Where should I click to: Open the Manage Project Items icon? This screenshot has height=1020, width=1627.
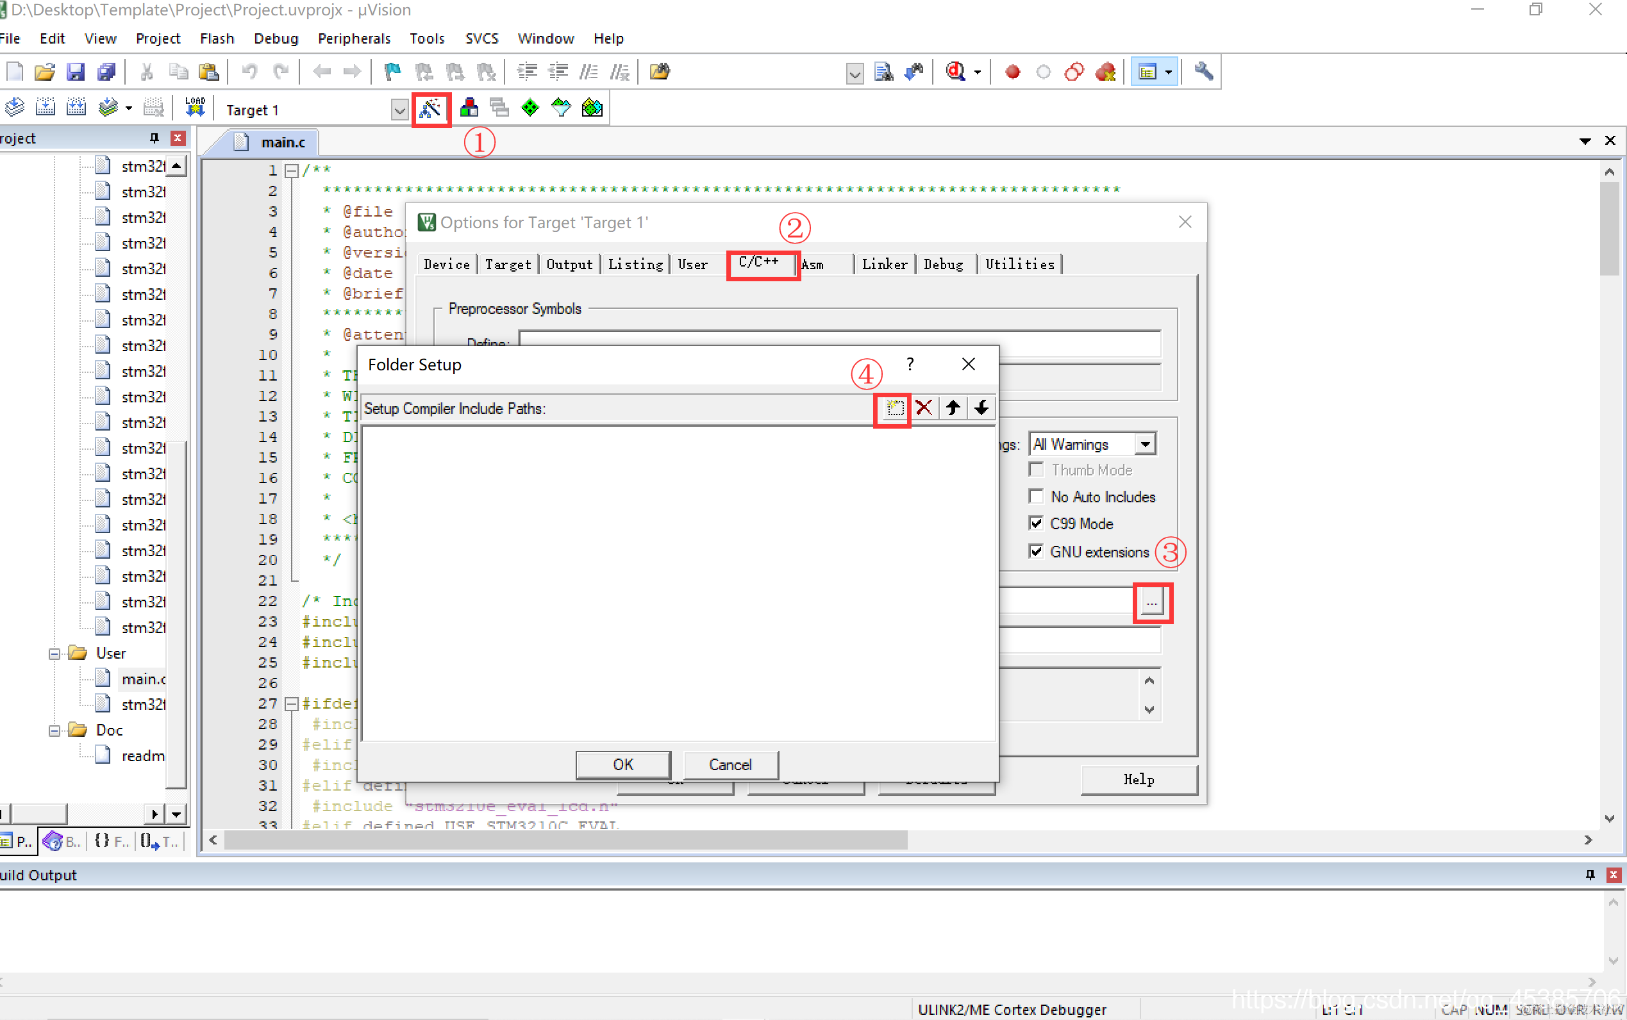pyautogui.click(x=469, y=108)
